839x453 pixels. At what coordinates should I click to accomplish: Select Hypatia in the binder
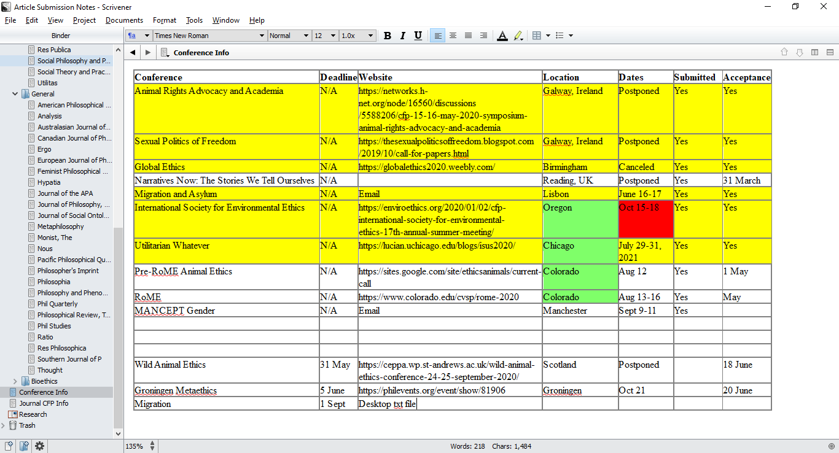49,182
